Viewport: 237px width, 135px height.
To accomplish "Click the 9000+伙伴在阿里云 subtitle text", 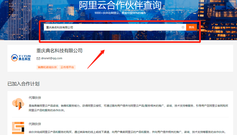I will [120, 13].
